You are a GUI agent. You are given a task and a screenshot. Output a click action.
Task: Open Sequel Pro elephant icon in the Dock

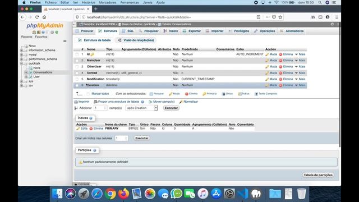point(256,194)
